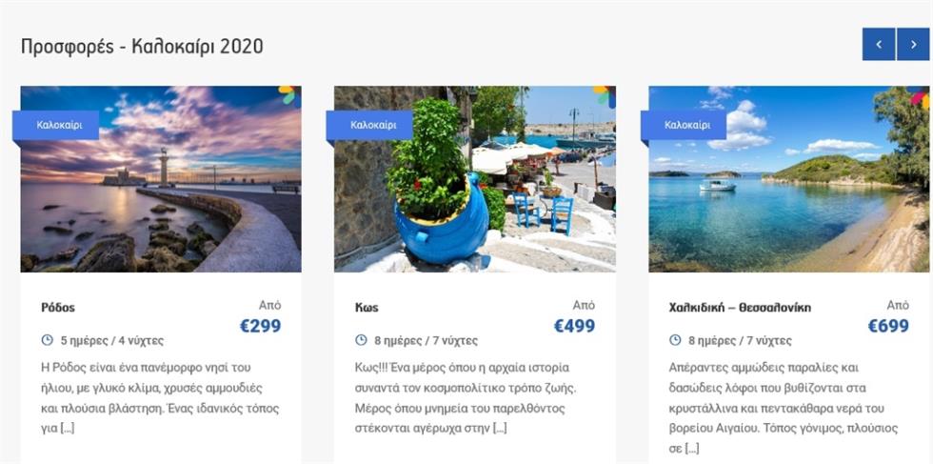Click the Προσφορές - Καλοκαίρι 2020 heading
The image size is (933, 464).
[x=142, y=47]
